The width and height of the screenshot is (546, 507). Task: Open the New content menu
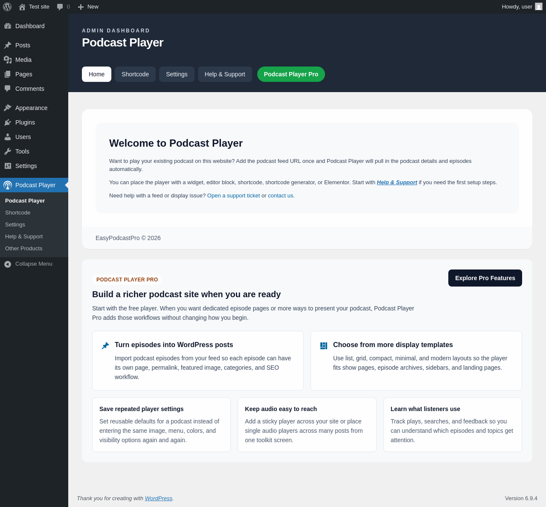[x=88, y=7]
